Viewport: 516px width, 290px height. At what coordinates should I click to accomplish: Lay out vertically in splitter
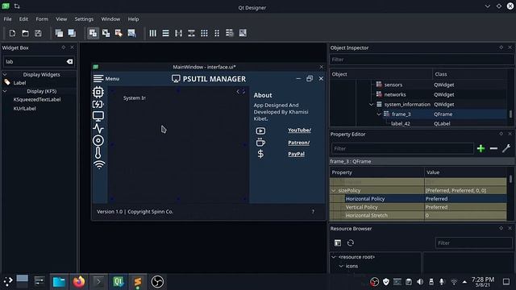coord(191,33)
